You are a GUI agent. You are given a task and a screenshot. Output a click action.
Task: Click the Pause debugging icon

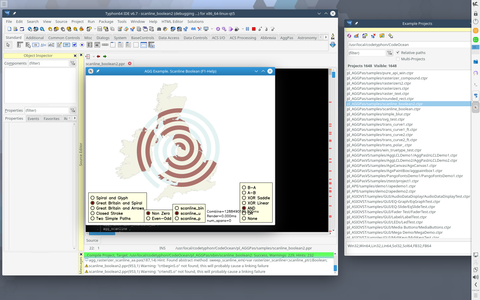(x=247, y=29)
